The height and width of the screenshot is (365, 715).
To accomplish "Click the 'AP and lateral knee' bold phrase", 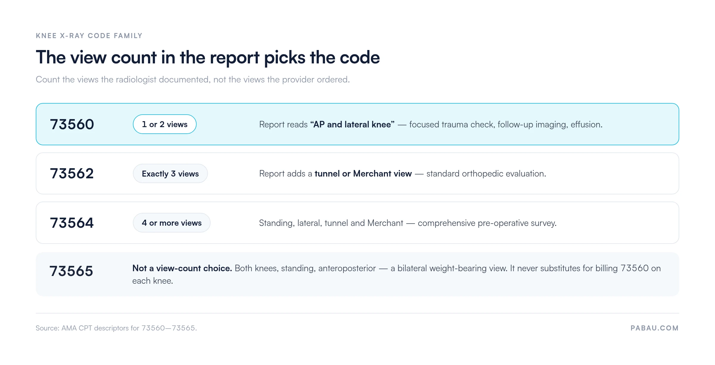I will [352, 124].
